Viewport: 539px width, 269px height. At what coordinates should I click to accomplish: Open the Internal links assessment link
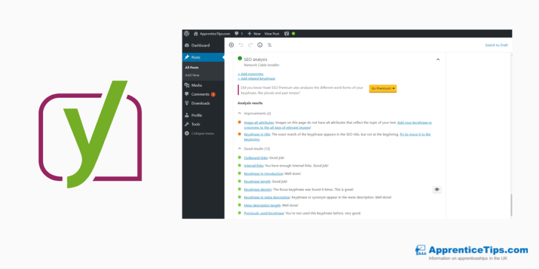click(x=254, y=165)
